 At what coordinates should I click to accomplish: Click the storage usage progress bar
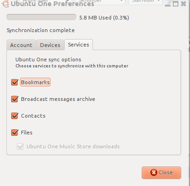click(41, 17)
